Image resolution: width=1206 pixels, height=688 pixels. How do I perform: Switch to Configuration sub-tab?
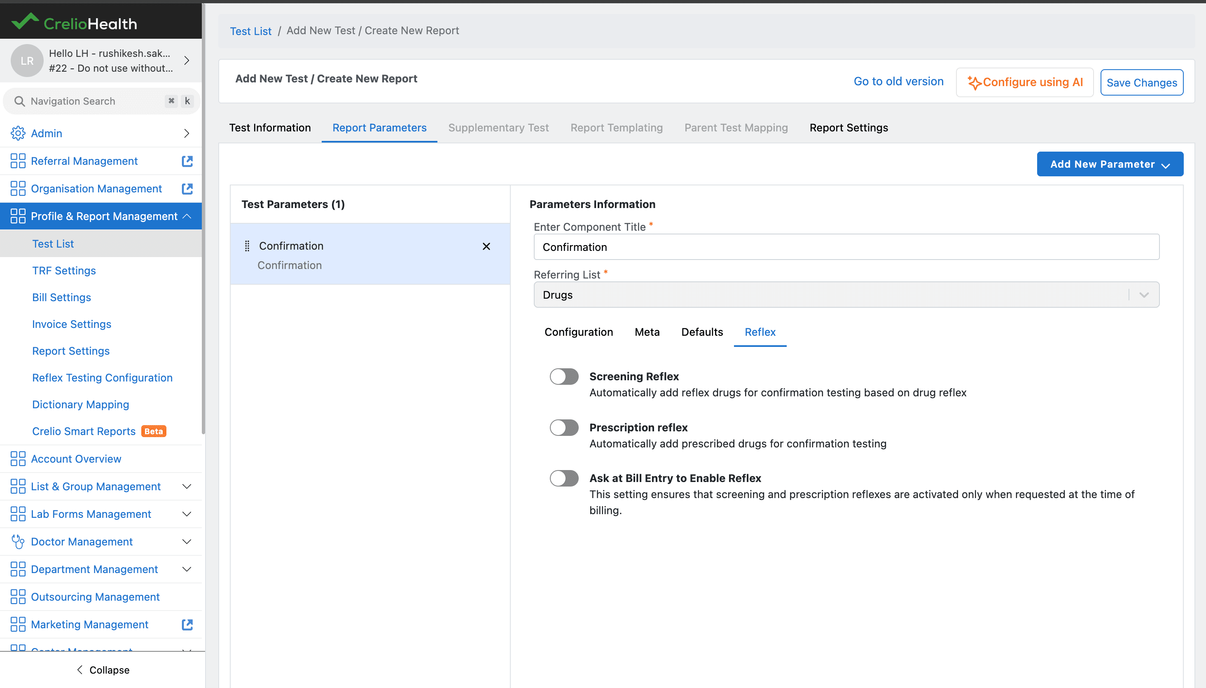pos(578,332)
